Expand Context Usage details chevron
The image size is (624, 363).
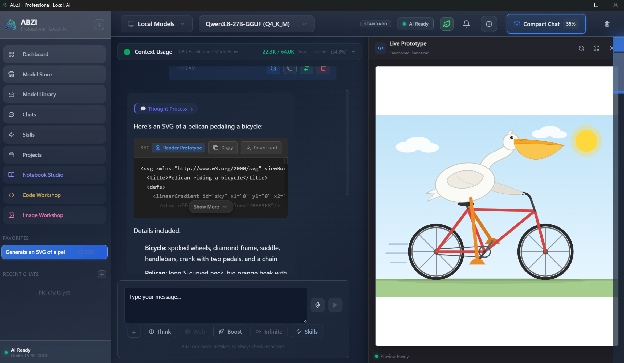[353, 52]
